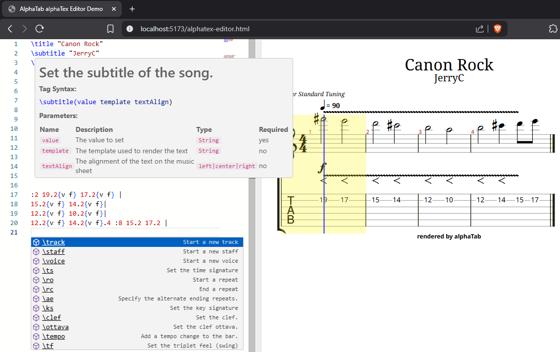Click the browser back arrow
This screenshot has width=560, height=352.
(x=10, y=29)
